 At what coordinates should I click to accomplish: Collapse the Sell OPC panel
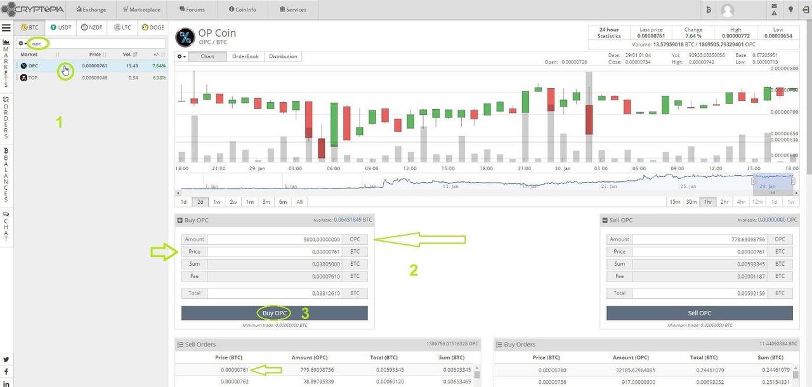point(605,220)
